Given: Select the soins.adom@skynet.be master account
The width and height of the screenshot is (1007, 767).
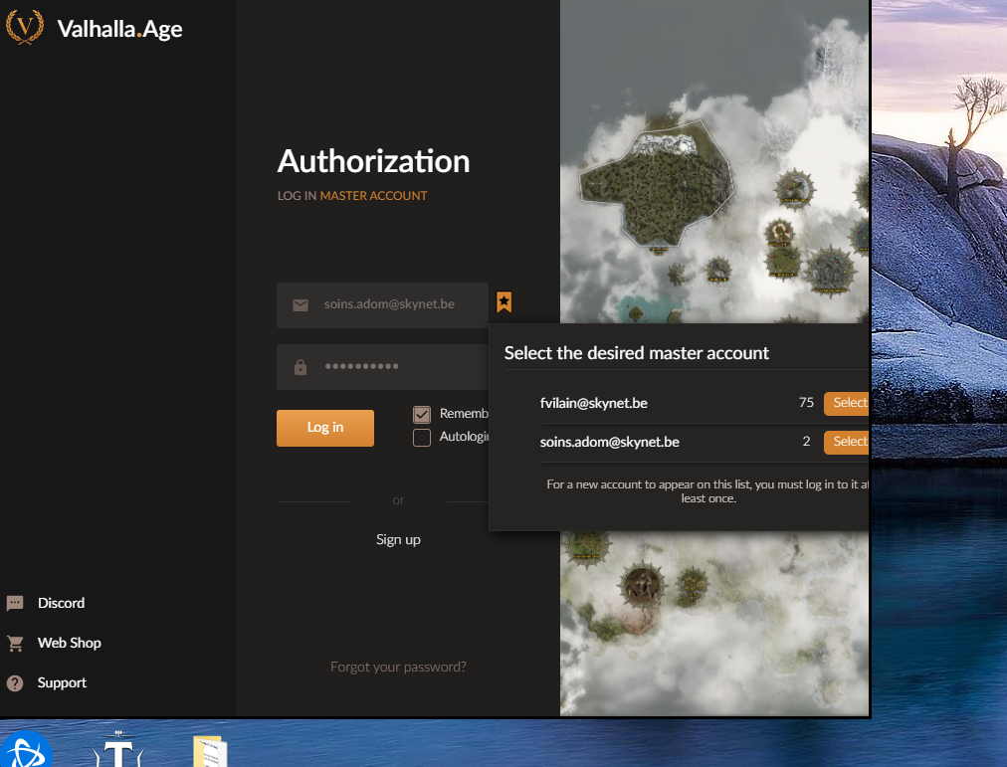Looking at the screenshot, I should 846,442.
